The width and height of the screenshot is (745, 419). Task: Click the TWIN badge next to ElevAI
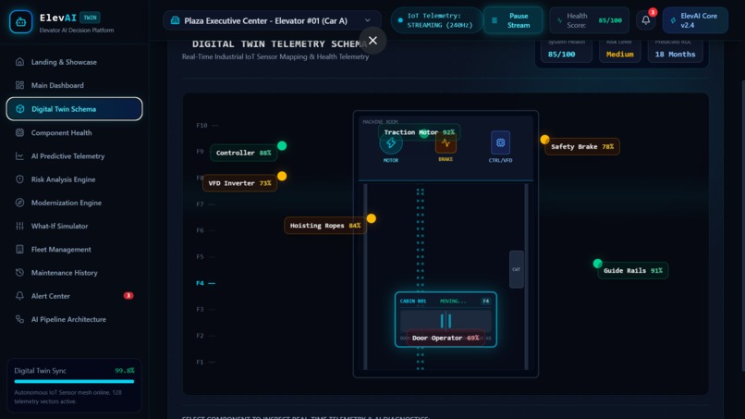[x=90, y=18]
